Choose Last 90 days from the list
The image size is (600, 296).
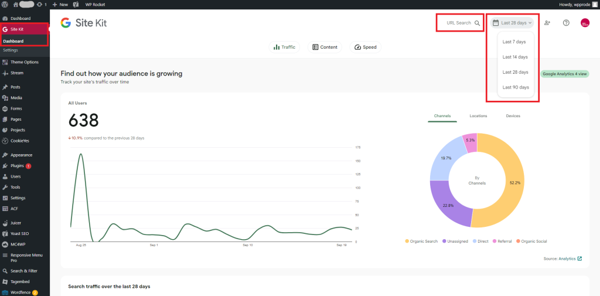point(516,87)
